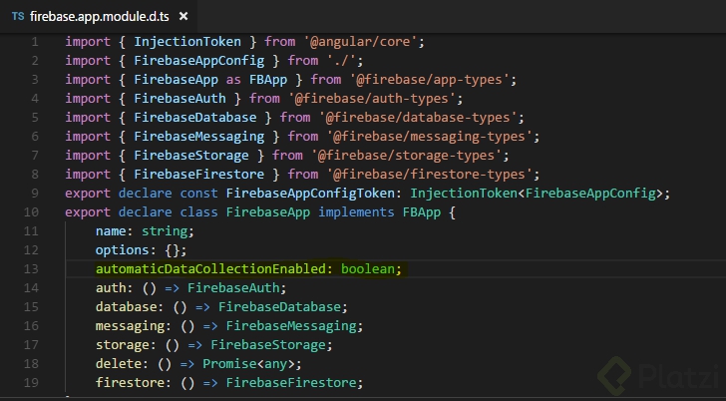
Task: Click 'FirebaseAppConfigToken' constant name
Action: pos(310,194)
